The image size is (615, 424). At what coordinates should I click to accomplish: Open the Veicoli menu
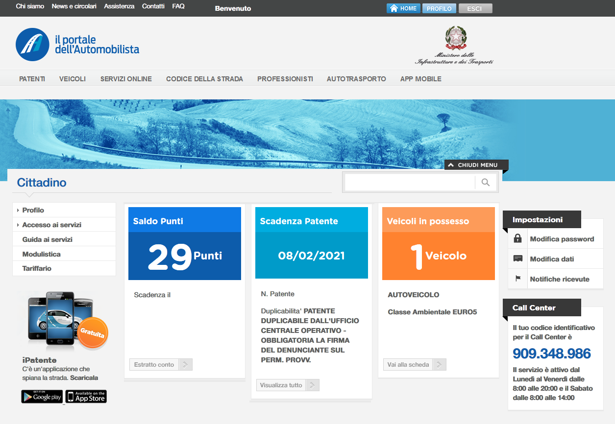click(73, 79)
